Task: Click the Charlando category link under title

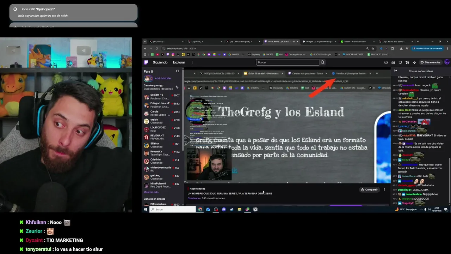Action: [x=193, y=198]
